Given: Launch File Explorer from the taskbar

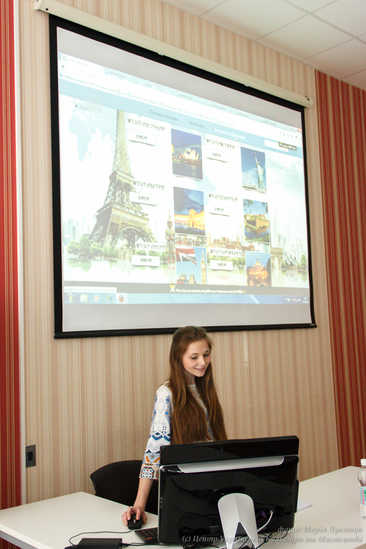Looking at the screenshot, I should (x=83, y=298).
